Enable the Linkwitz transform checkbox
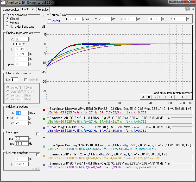196x182 pixels. [x=38, y=155]
